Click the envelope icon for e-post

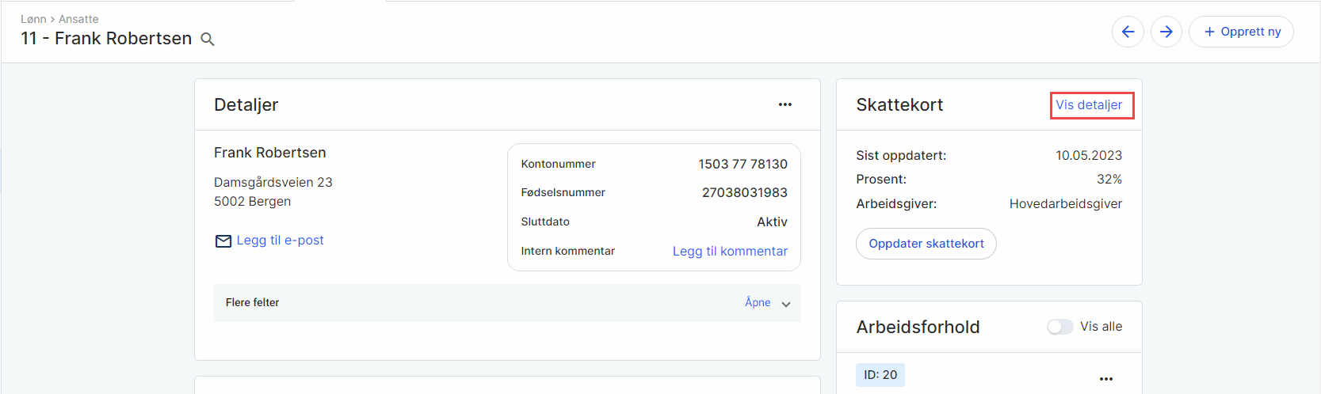point(223,241)
